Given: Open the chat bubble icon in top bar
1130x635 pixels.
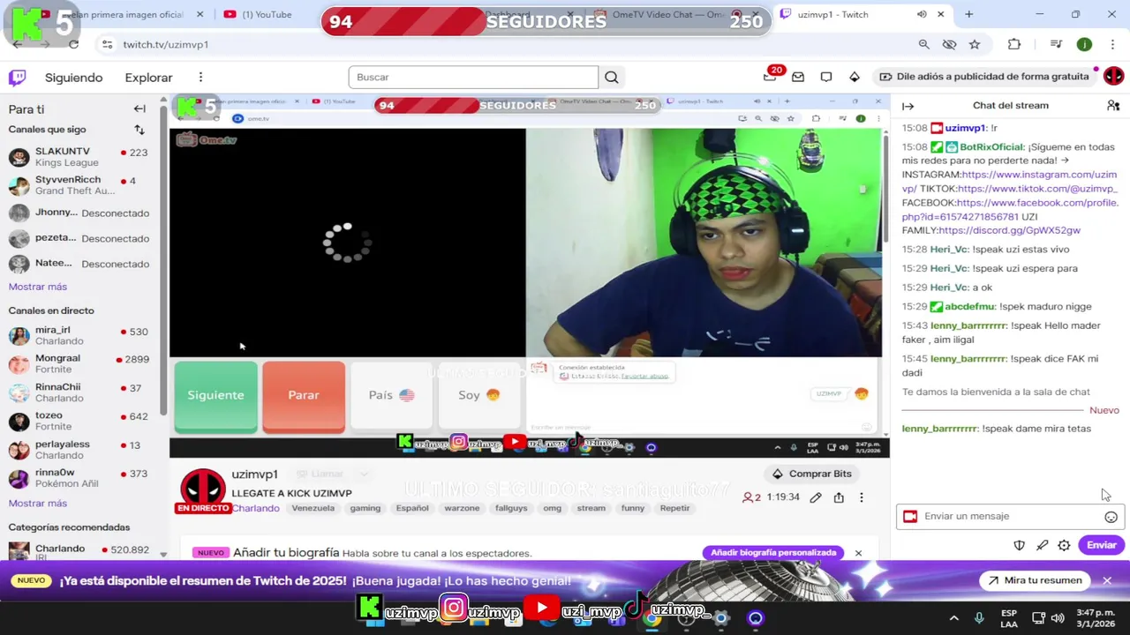Looking at the screenshot, I should (x=826, y=77).
